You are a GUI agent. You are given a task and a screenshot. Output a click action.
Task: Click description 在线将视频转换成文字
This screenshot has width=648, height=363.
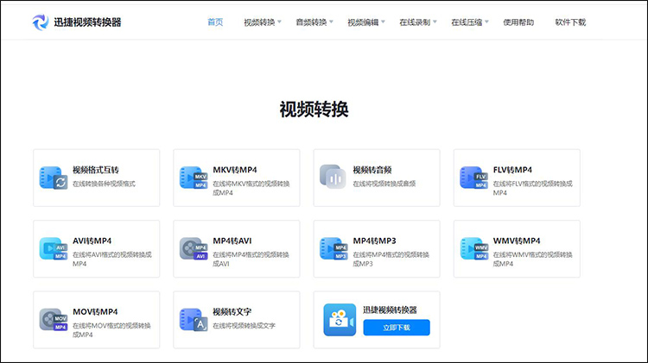tap(244, 325)
